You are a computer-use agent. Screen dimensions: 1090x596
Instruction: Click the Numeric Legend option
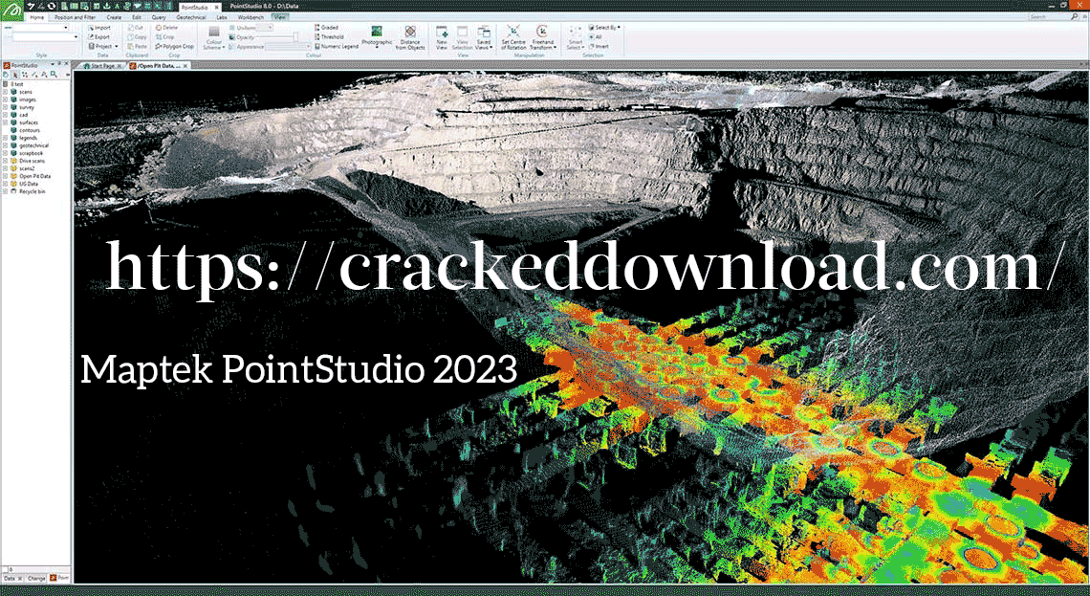pos(337,46)
